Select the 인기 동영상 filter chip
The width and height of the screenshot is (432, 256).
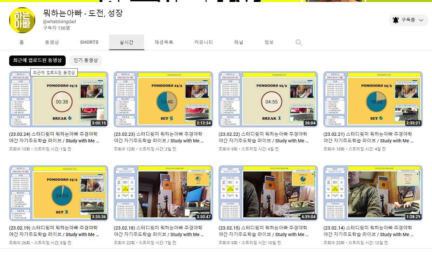tap(86, 60)
